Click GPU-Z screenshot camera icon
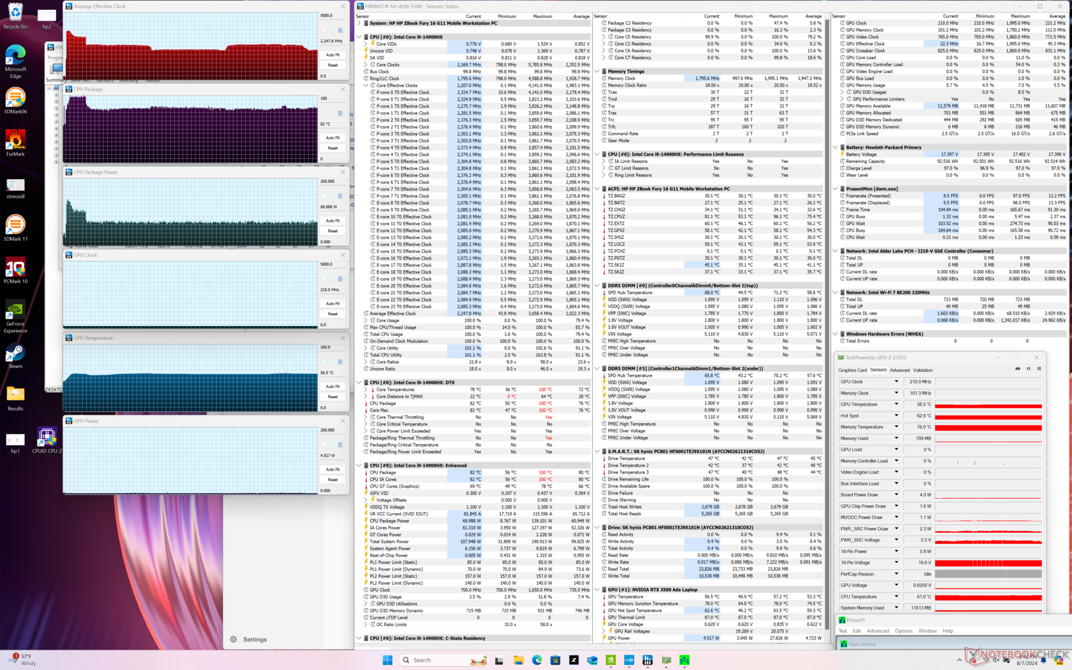 (x=1017, y=368)
